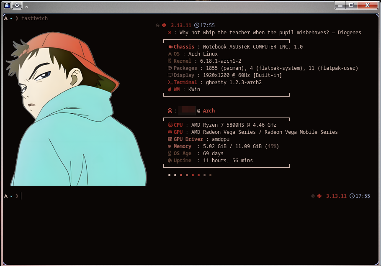The image size is (381, 266).
Task: Click the anime character image
Action: (x=77, y=109)
